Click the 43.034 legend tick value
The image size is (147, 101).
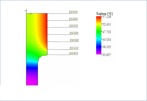[107, 40]
